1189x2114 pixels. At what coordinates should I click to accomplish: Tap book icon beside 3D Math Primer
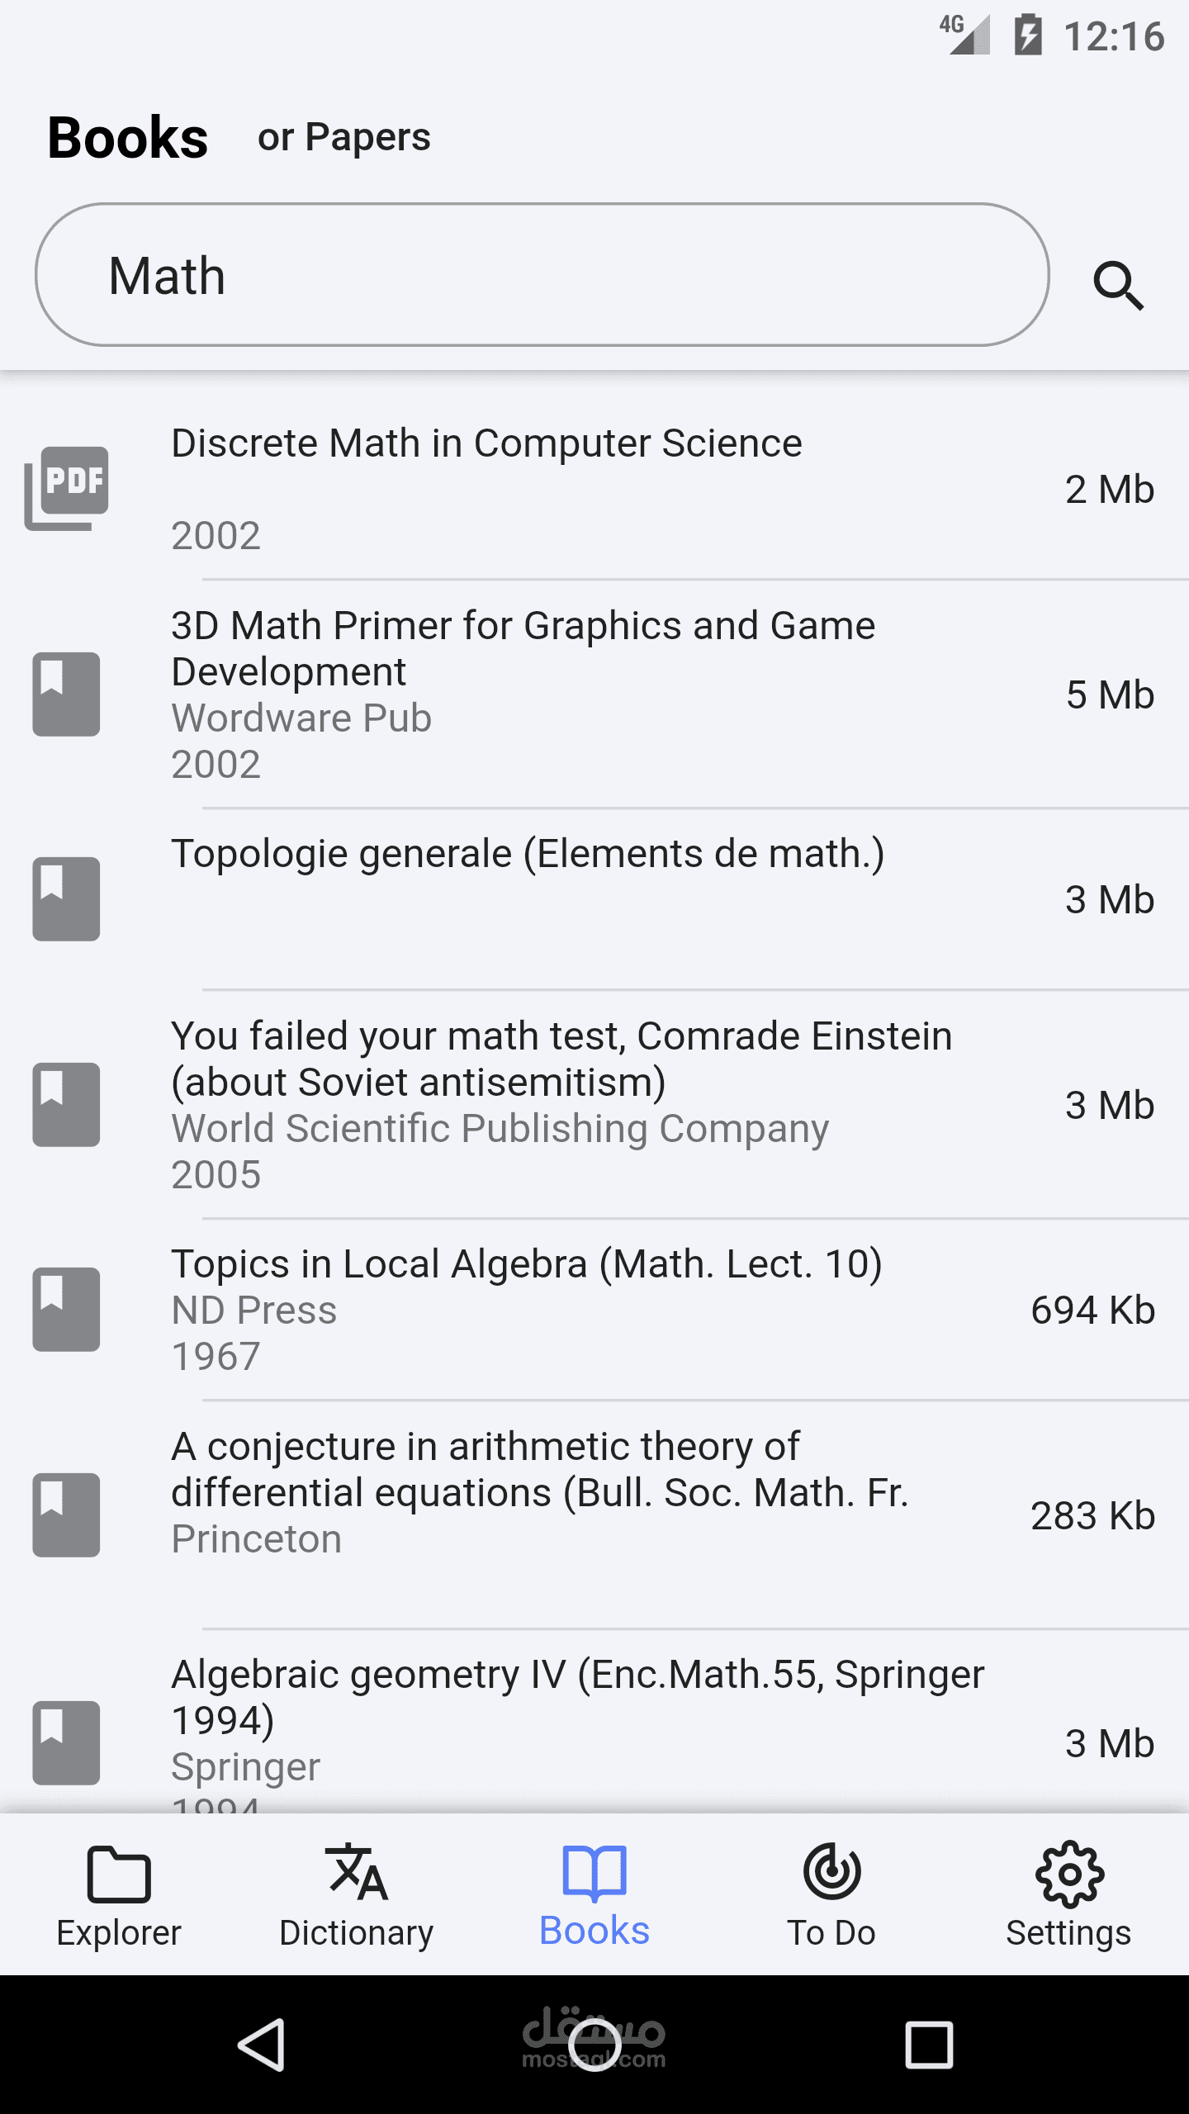pos(66,694)
